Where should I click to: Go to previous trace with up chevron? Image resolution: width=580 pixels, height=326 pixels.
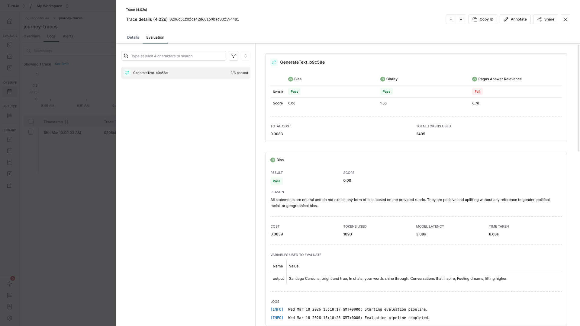451,19
